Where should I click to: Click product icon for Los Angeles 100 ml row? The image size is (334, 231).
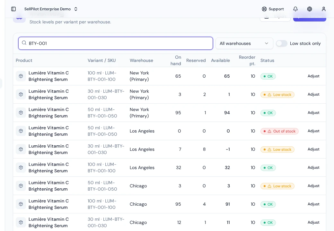21,167
